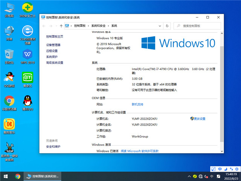Go up one level arrow
241x181 pixels.
point(61,26)
